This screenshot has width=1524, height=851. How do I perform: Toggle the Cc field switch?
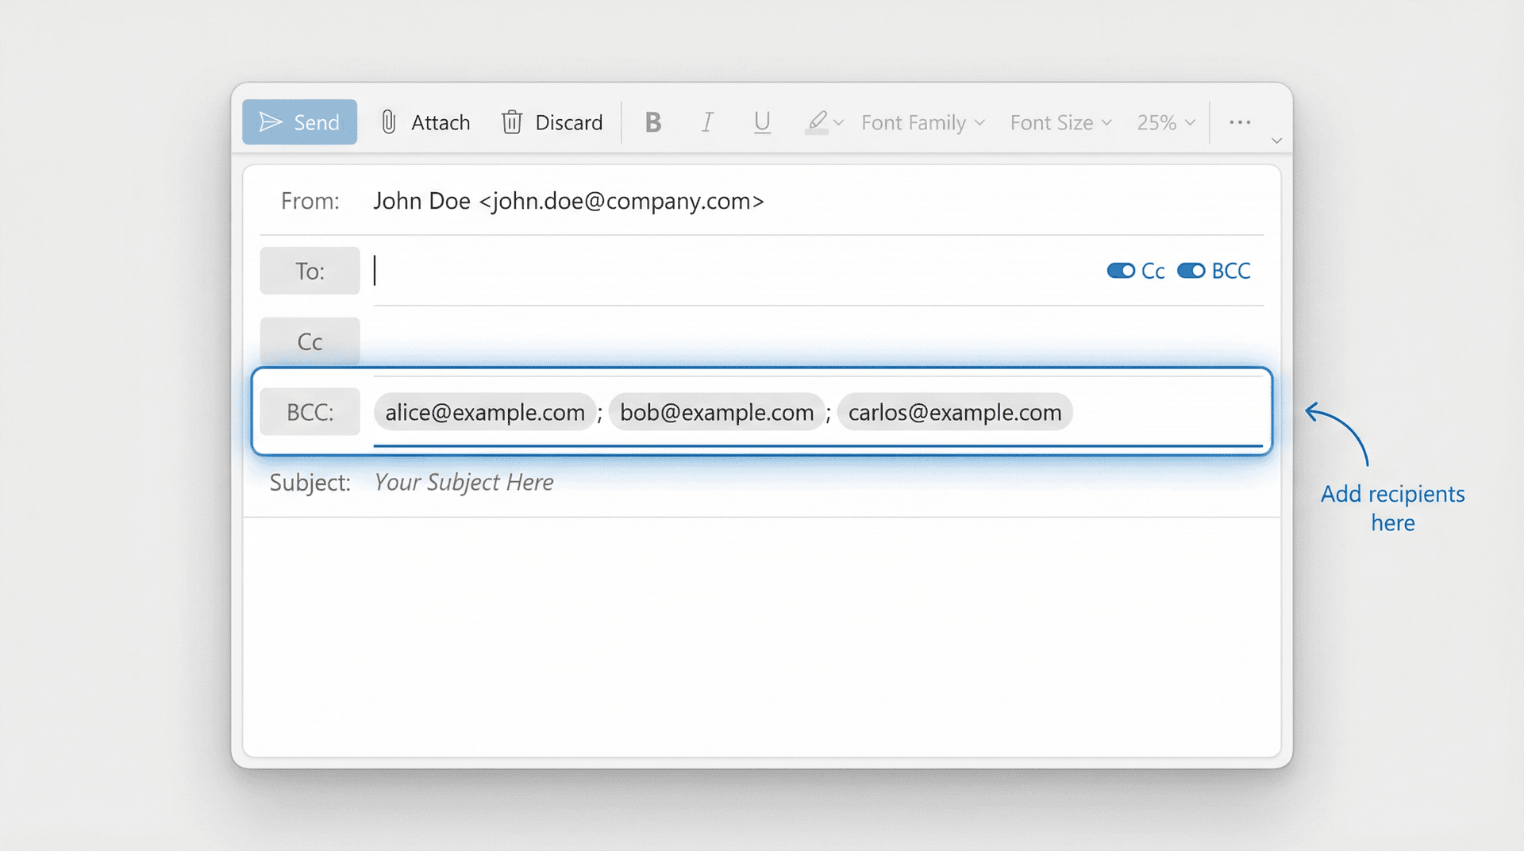1121,271
